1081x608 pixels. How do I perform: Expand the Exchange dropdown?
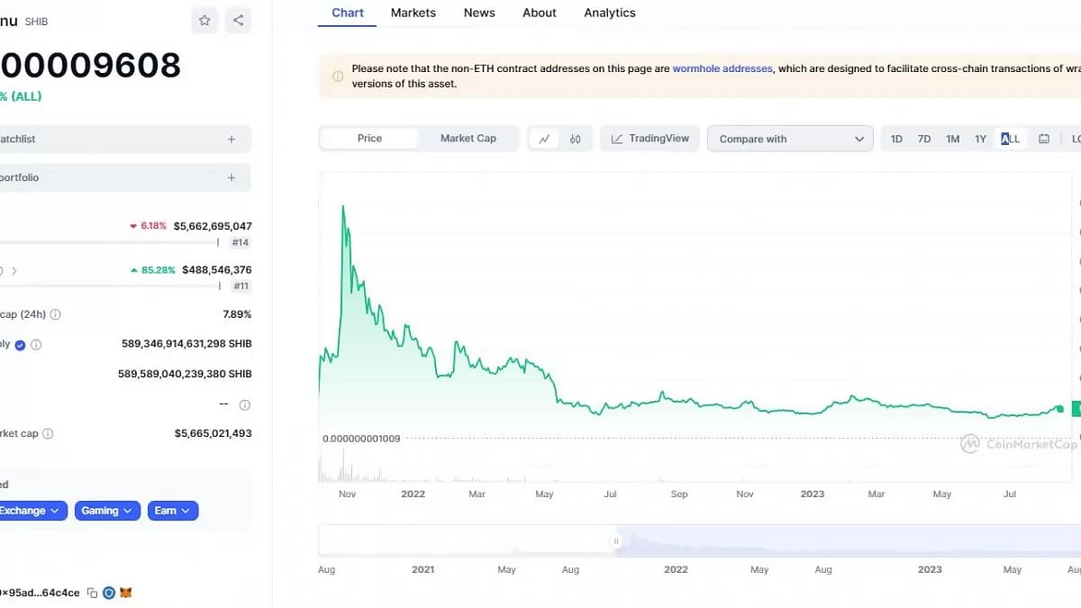tap(30, 510)
